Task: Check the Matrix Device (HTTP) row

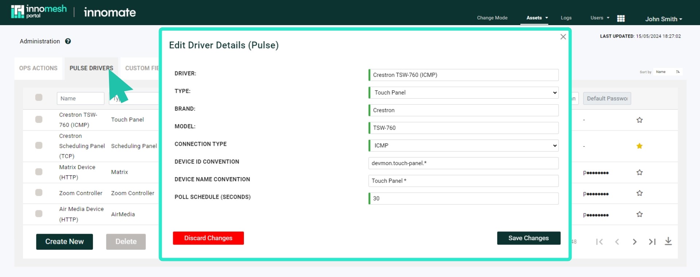Action: point(39,172)
